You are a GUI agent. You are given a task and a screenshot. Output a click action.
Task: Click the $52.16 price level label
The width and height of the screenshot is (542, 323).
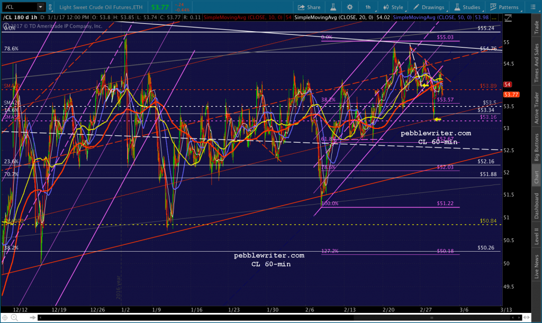point(486,162)
